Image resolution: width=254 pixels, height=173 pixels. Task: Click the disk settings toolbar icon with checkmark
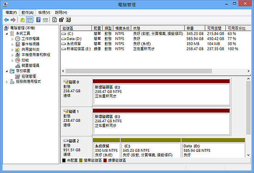click(68, 20)
